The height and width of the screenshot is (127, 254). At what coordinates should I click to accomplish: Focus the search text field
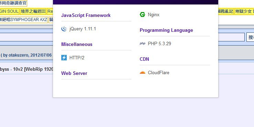click(x=231, y=37)
